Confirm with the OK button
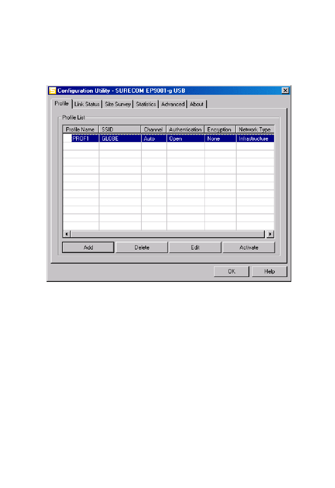Viewport: 335px width, 488px height. tap(231, 271)
